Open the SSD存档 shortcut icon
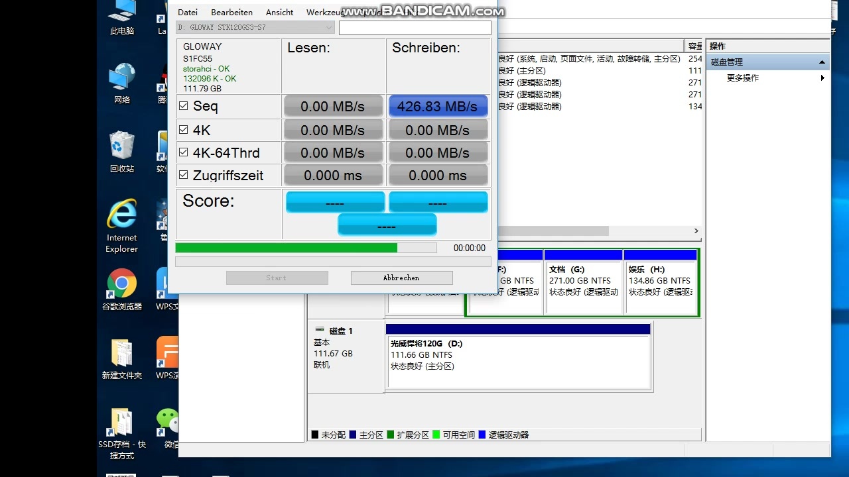849x477 pixels. coord(122,434)
